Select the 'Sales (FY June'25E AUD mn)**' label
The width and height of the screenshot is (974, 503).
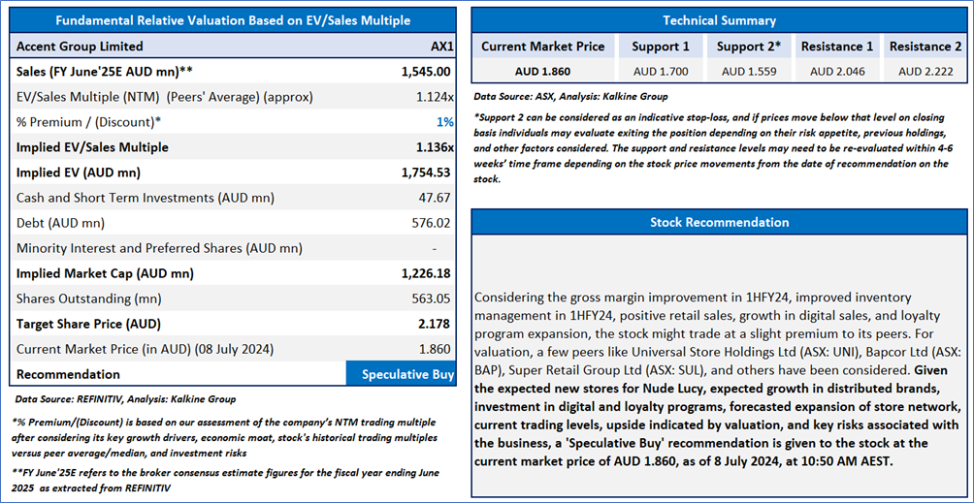coord(105,72)
